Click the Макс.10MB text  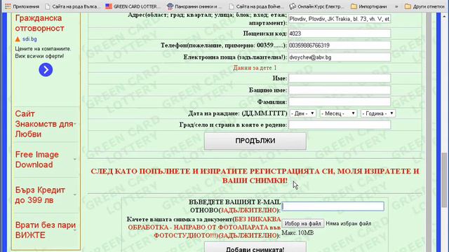click(x=297, y=233)
